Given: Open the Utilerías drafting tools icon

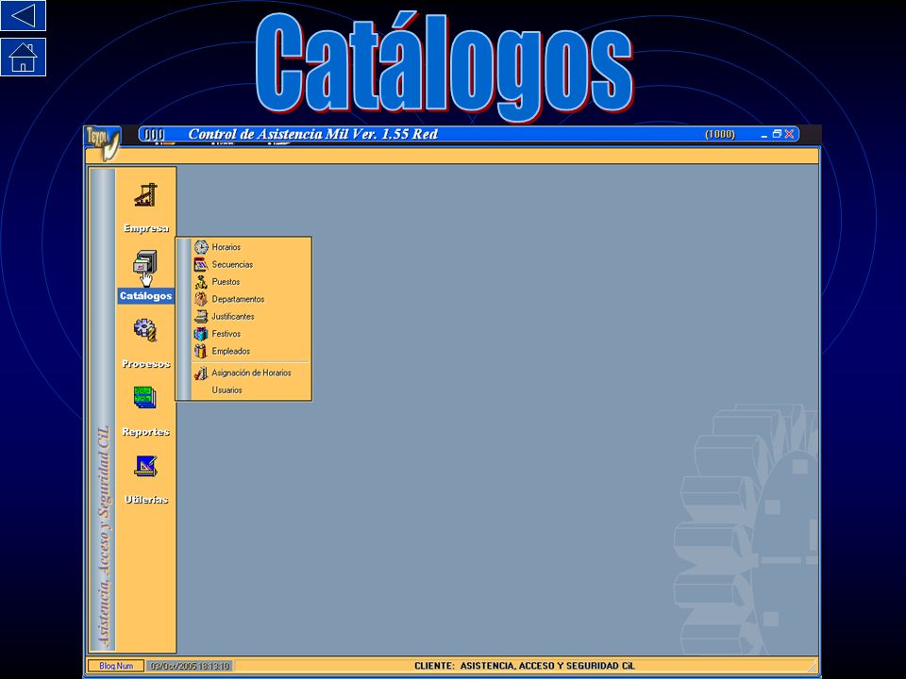Looking at the screenshot, I should [145, 466].
